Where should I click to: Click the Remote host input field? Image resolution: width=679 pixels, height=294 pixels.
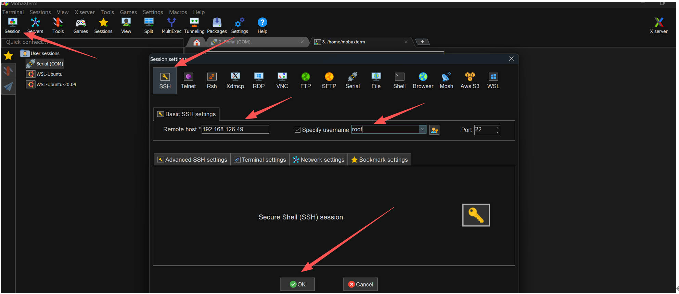(x=235, y=129)
